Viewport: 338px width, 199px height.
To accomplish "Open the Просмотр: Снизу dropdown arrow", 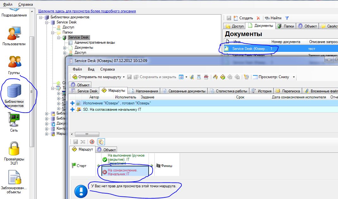I will 294,77.
